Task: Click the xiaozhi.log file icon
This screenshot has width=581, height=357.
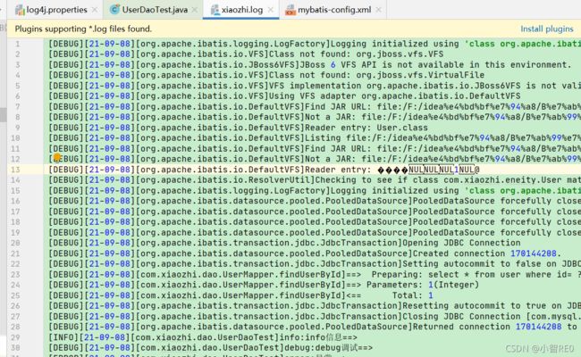Action: pyautogui.click(x=215, y=10)
